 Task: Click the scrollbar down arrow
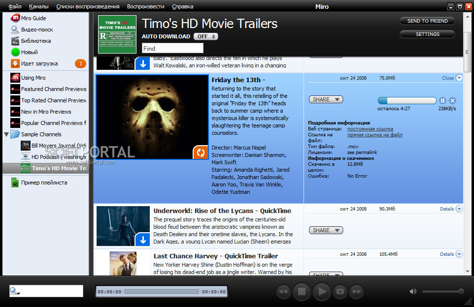pyautogui.click(x=468, y=272)
